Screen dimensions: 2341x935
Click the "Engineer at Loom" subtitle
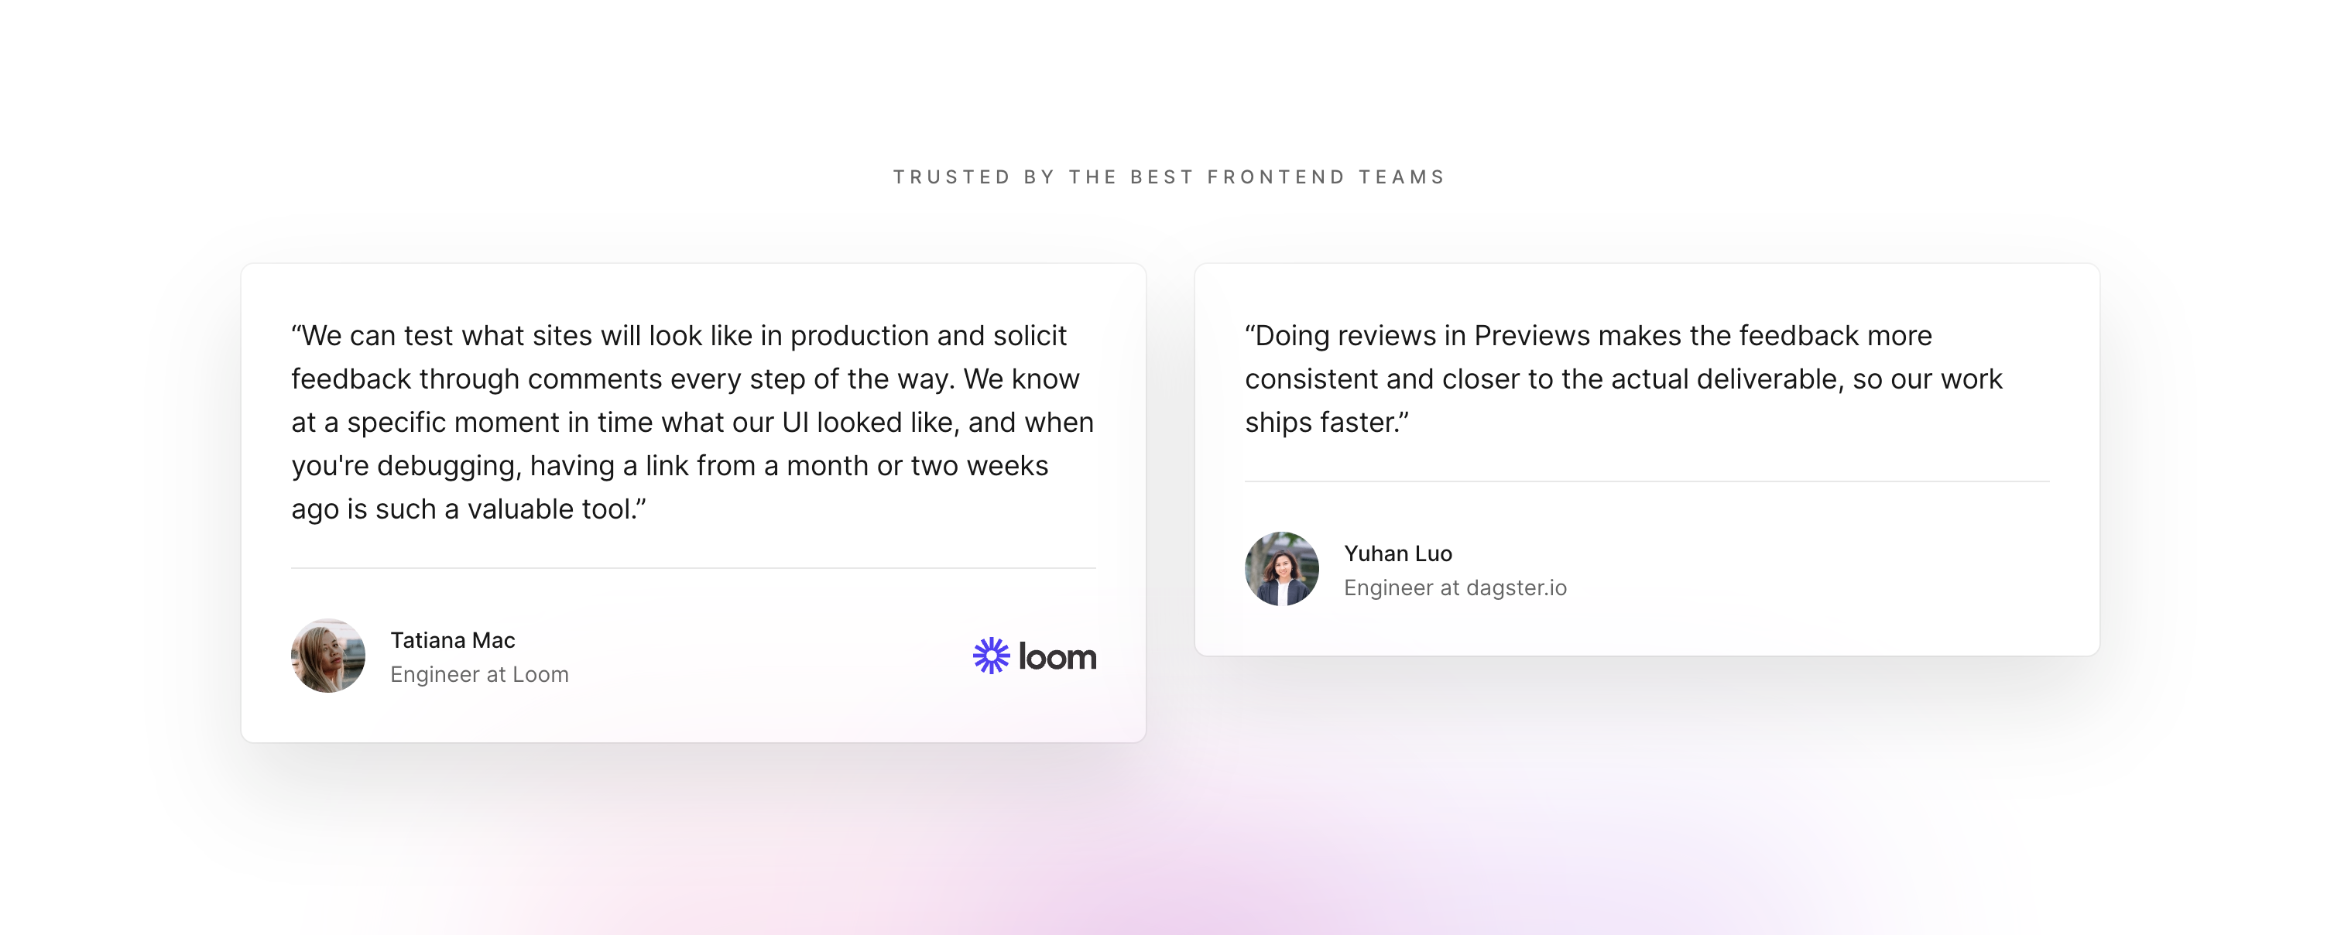click(479, 674)
